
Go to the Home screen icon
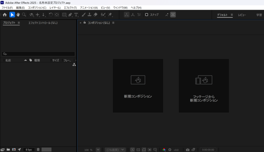[x=5, y=15]
